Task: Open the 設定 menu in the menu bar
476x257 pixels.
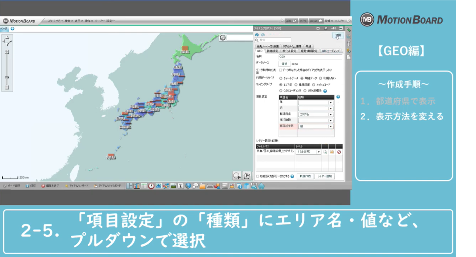Action: pos(110,21)
